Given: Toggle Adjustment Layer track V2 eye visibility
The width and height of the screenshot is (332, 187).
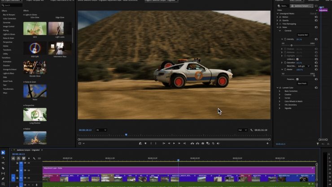Looking at the screenshot, I should tap(29, 170).
